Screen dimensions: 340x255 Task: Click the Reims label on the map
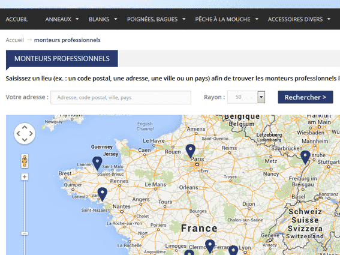229,148
